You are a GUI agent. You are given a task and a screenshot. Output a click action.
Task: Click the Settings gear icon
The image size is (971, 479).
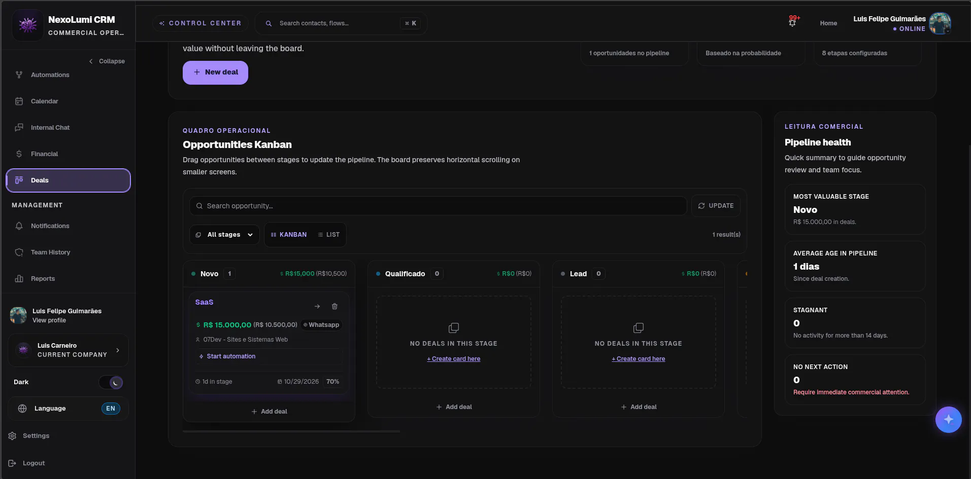(12, 436)
